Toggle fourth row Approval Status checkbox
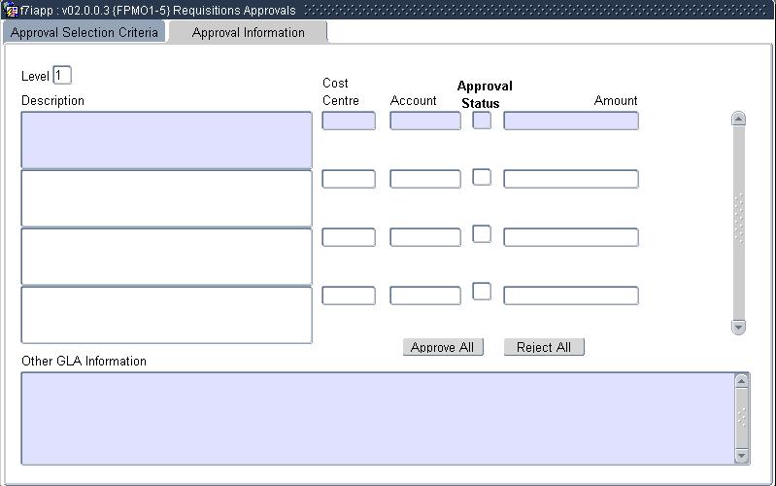Viewport: 776px width, 486px height. pos(482,292)
